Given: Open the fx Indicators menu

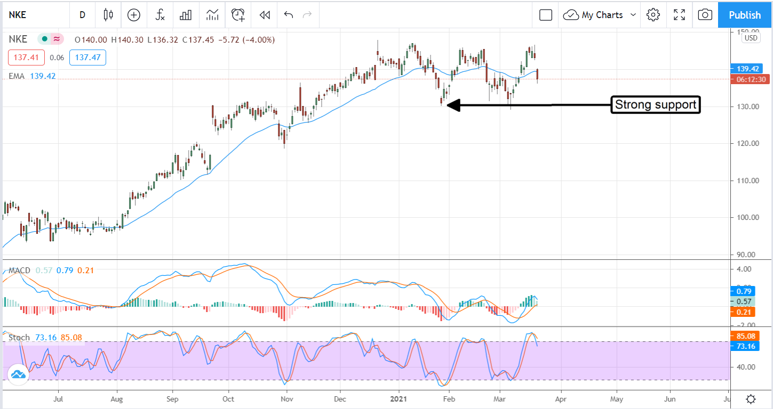Looking at the screenshot, I should (160, 15).
